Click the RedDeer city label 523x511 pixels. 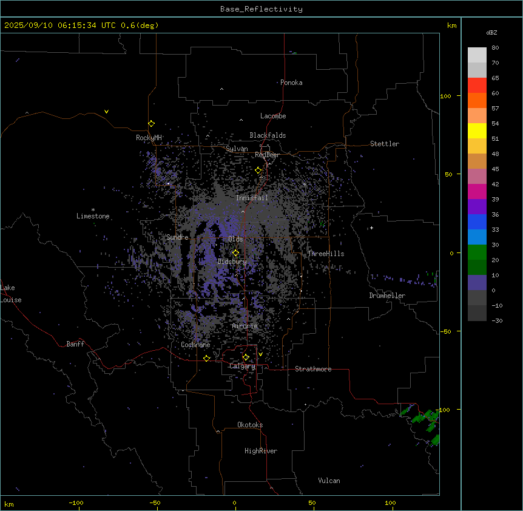click(267, 155)
